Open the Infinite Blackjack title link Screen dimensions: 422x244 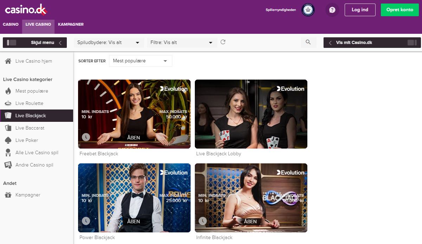tap(214, 238)
